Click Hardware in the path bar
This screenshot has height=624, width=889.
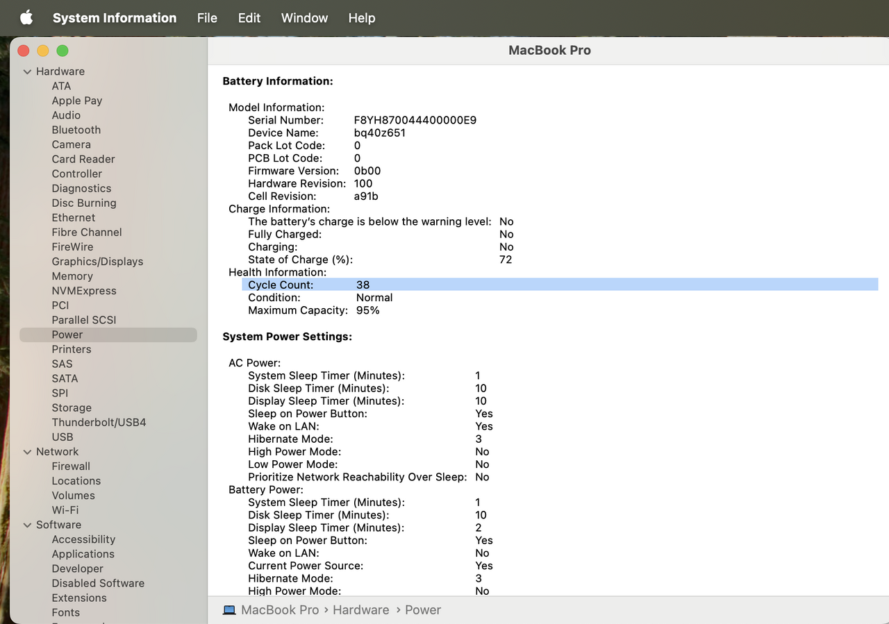361,610
